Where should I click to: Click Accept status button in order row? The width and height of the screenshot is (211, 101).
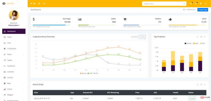point(192,99)
